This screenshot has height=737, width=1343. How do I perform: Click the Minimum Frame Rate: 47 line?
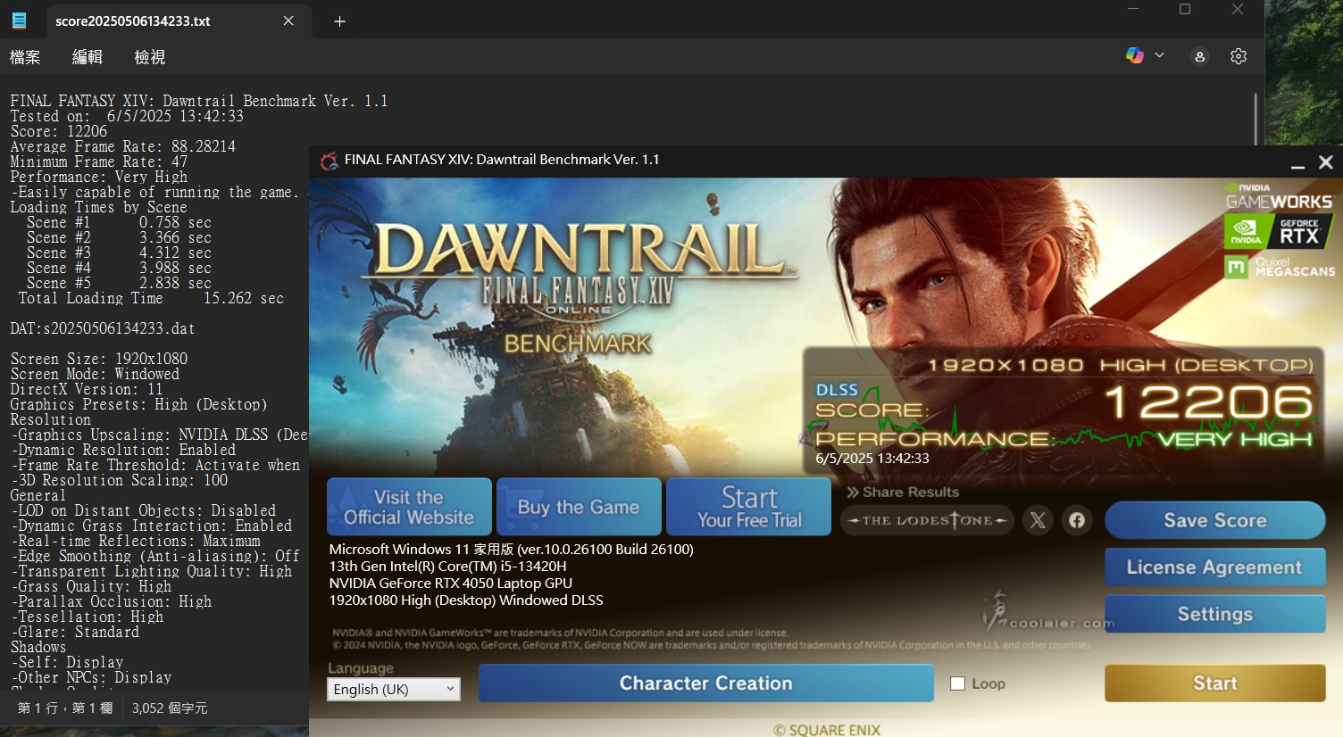[x=99, y=161]
